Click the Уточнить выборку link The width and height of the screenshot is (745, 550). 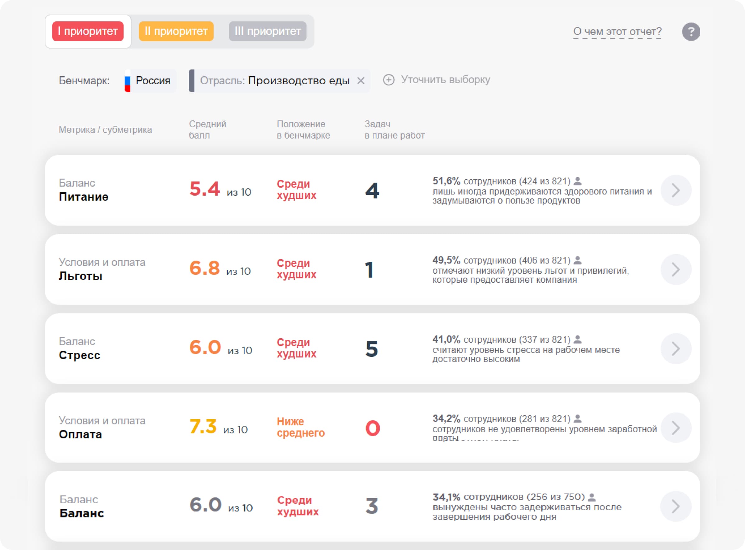pyautogui.click(x=445, y=80)
